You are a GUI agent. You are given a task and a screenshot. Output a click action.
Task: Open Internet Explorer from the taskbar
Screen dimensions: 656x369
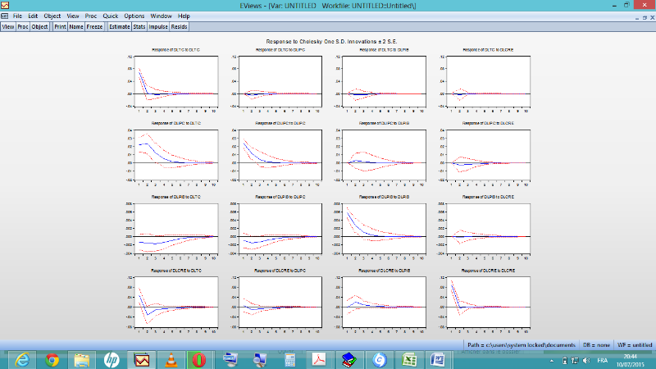(x=22, y=359)
